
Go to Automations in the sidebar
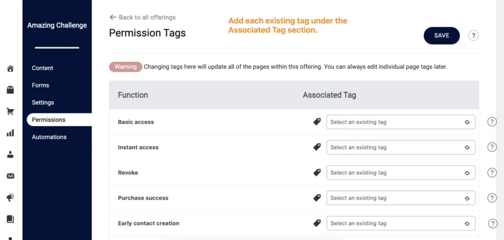(x=49, y=137)
